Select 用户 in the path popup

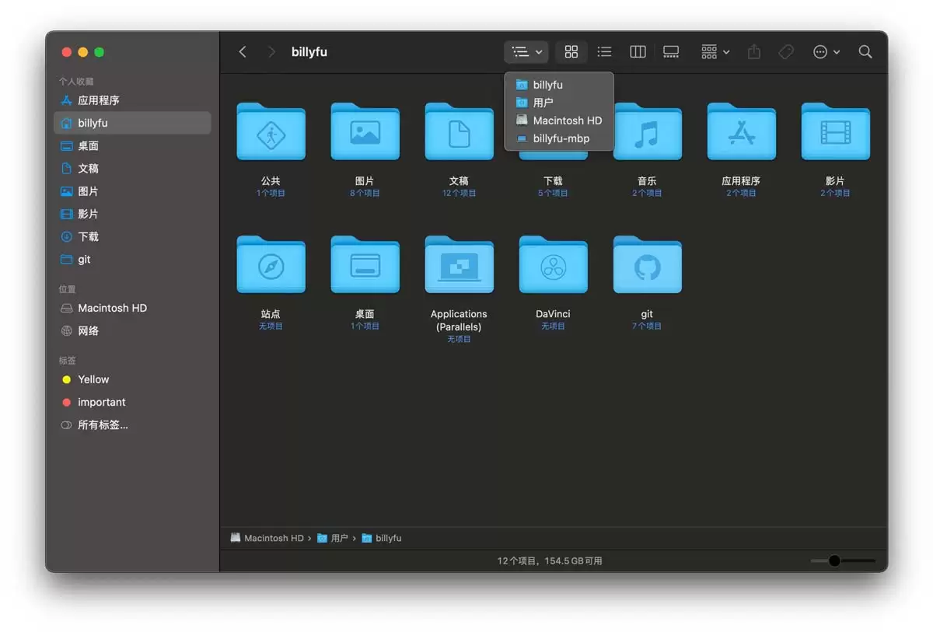tap(559, 103)
